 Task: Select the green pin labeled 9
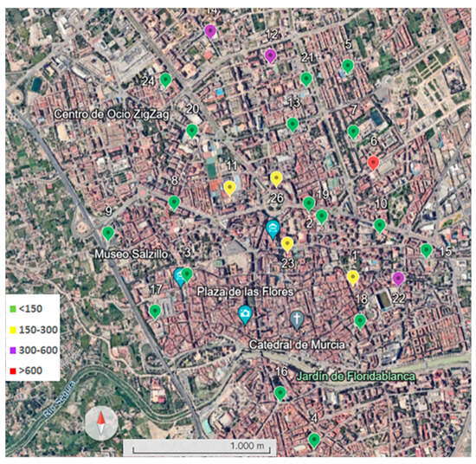coord(108,234)
